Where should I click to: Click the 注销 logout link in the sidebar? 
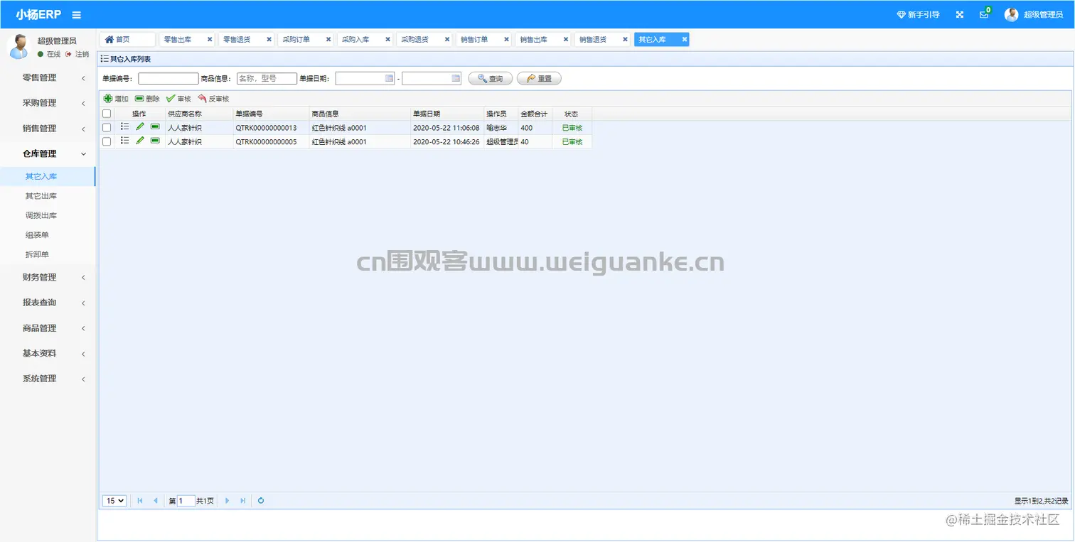[x=77, y=54]
